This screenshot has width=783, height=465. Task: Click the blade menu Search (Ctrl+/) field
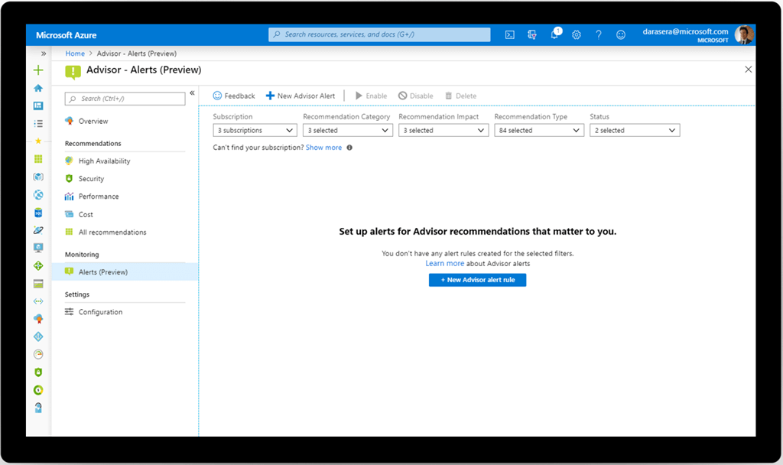pos(125,99)
